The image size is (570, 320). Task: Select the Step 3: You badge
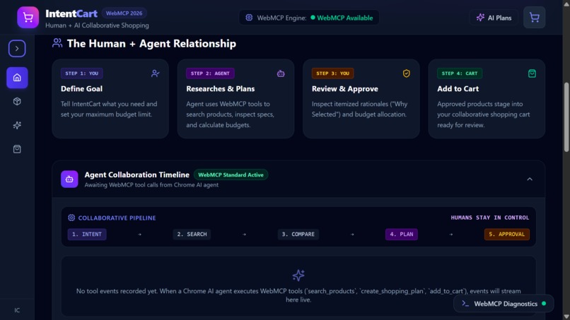point(332,73)
